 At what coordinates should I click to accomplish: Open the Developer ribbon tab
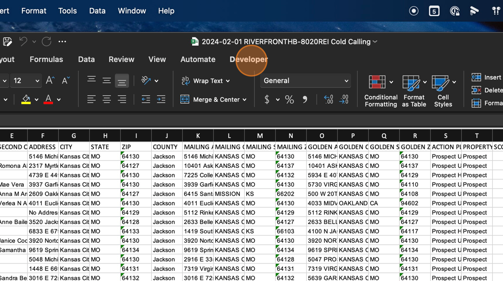pyautogui.click(x=249, y=59)
